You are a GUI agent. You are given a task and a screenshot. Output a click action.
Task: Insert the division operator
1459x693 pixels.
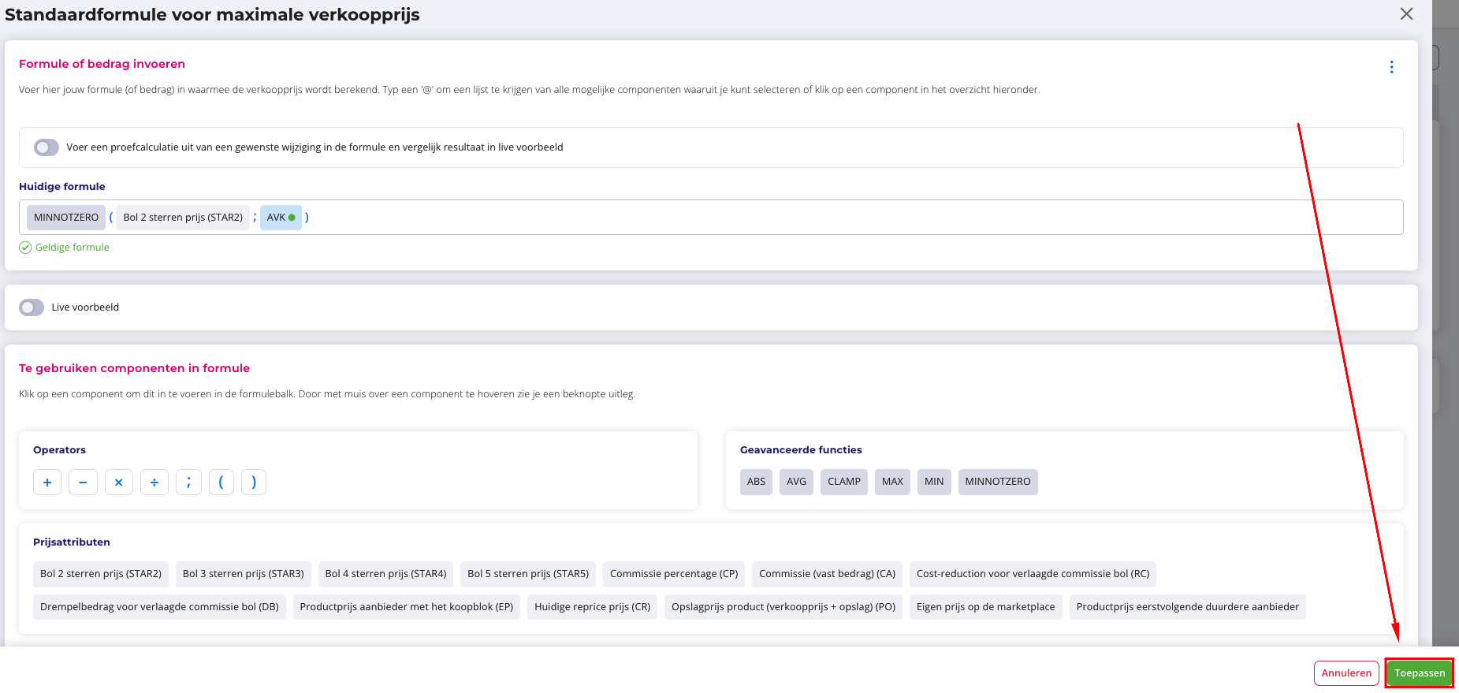(x=154, y=482)
